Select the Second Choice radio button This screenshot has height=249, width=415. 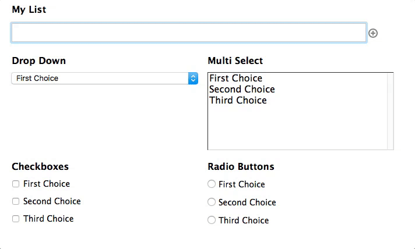(x=212, y=202)
